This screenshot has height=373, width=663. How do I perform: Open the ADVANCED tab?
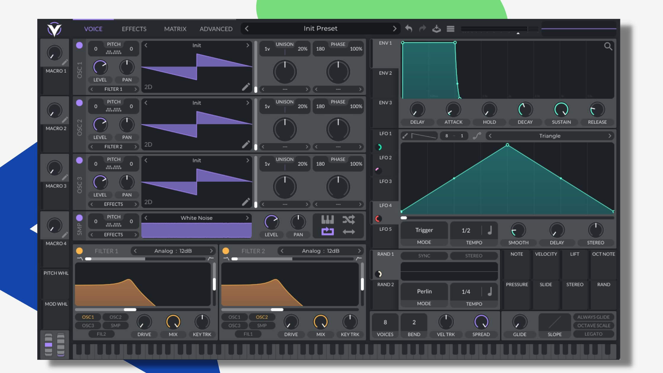coord(216,29)
